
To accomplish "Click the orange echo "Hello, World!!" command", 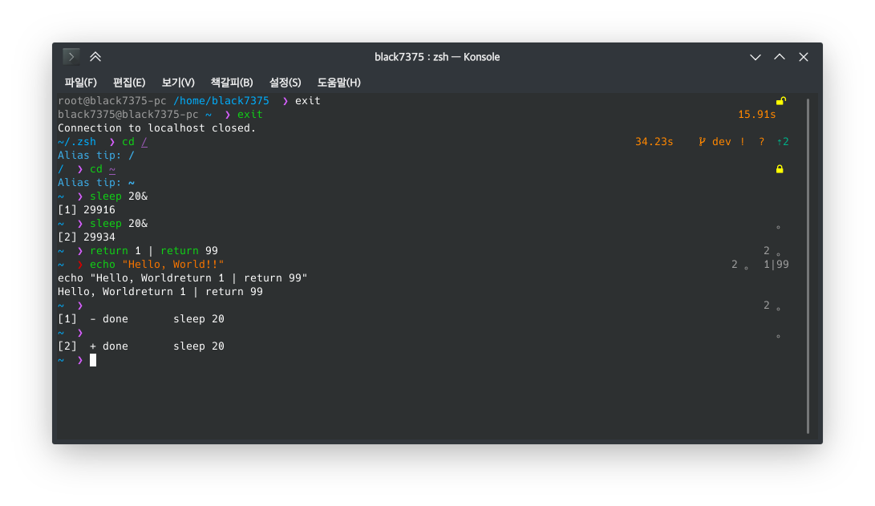I will 157,265.
